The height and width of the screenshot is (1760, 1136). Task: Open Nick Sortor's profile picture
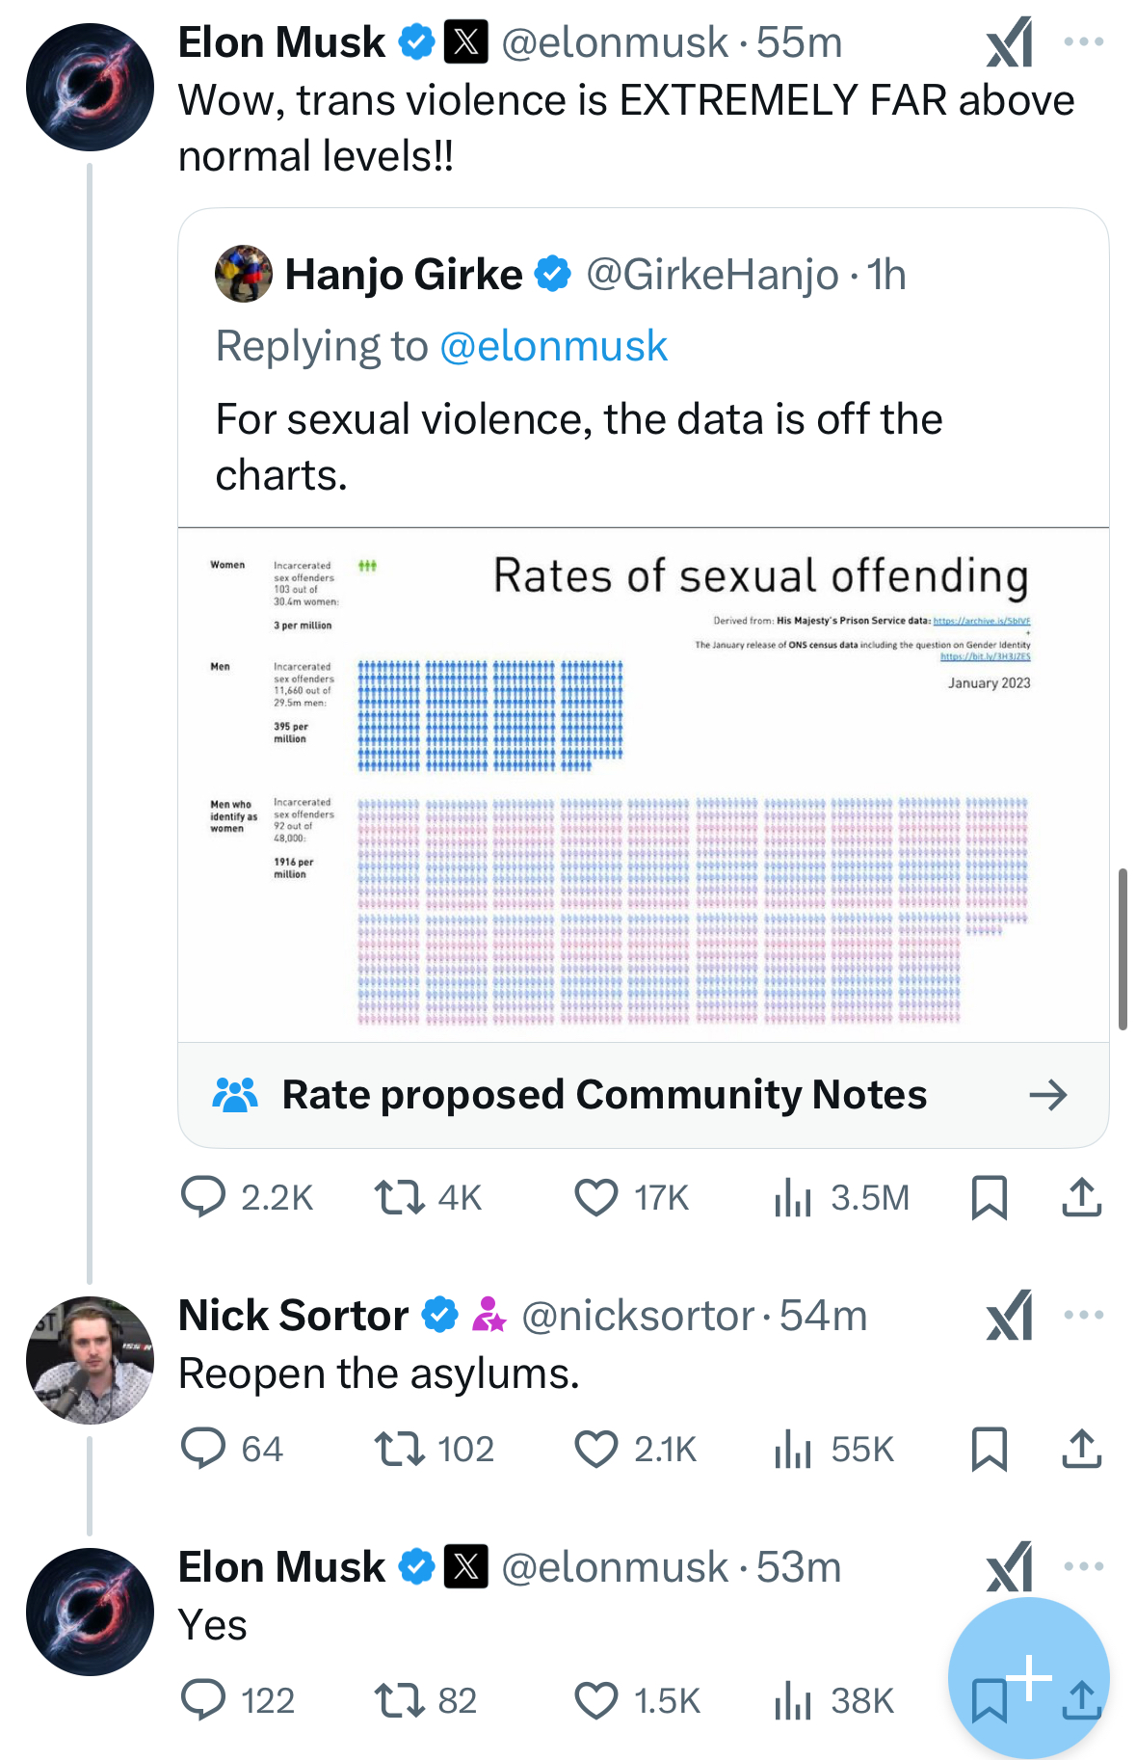coord(90,1360)
